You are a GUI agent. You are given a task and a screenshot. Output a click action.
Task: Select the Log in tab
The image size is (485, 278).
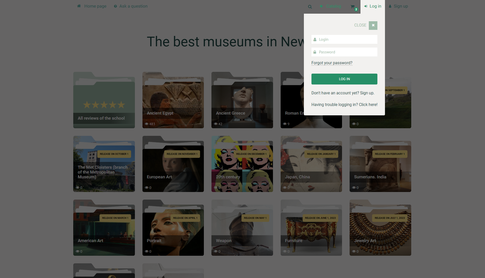click(373, 7)
